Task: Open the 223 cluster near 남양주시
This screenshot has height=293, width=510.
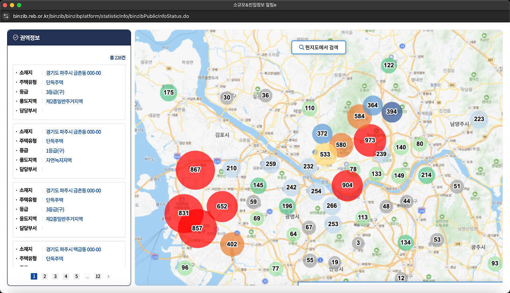Action: [x=479, y=119]
